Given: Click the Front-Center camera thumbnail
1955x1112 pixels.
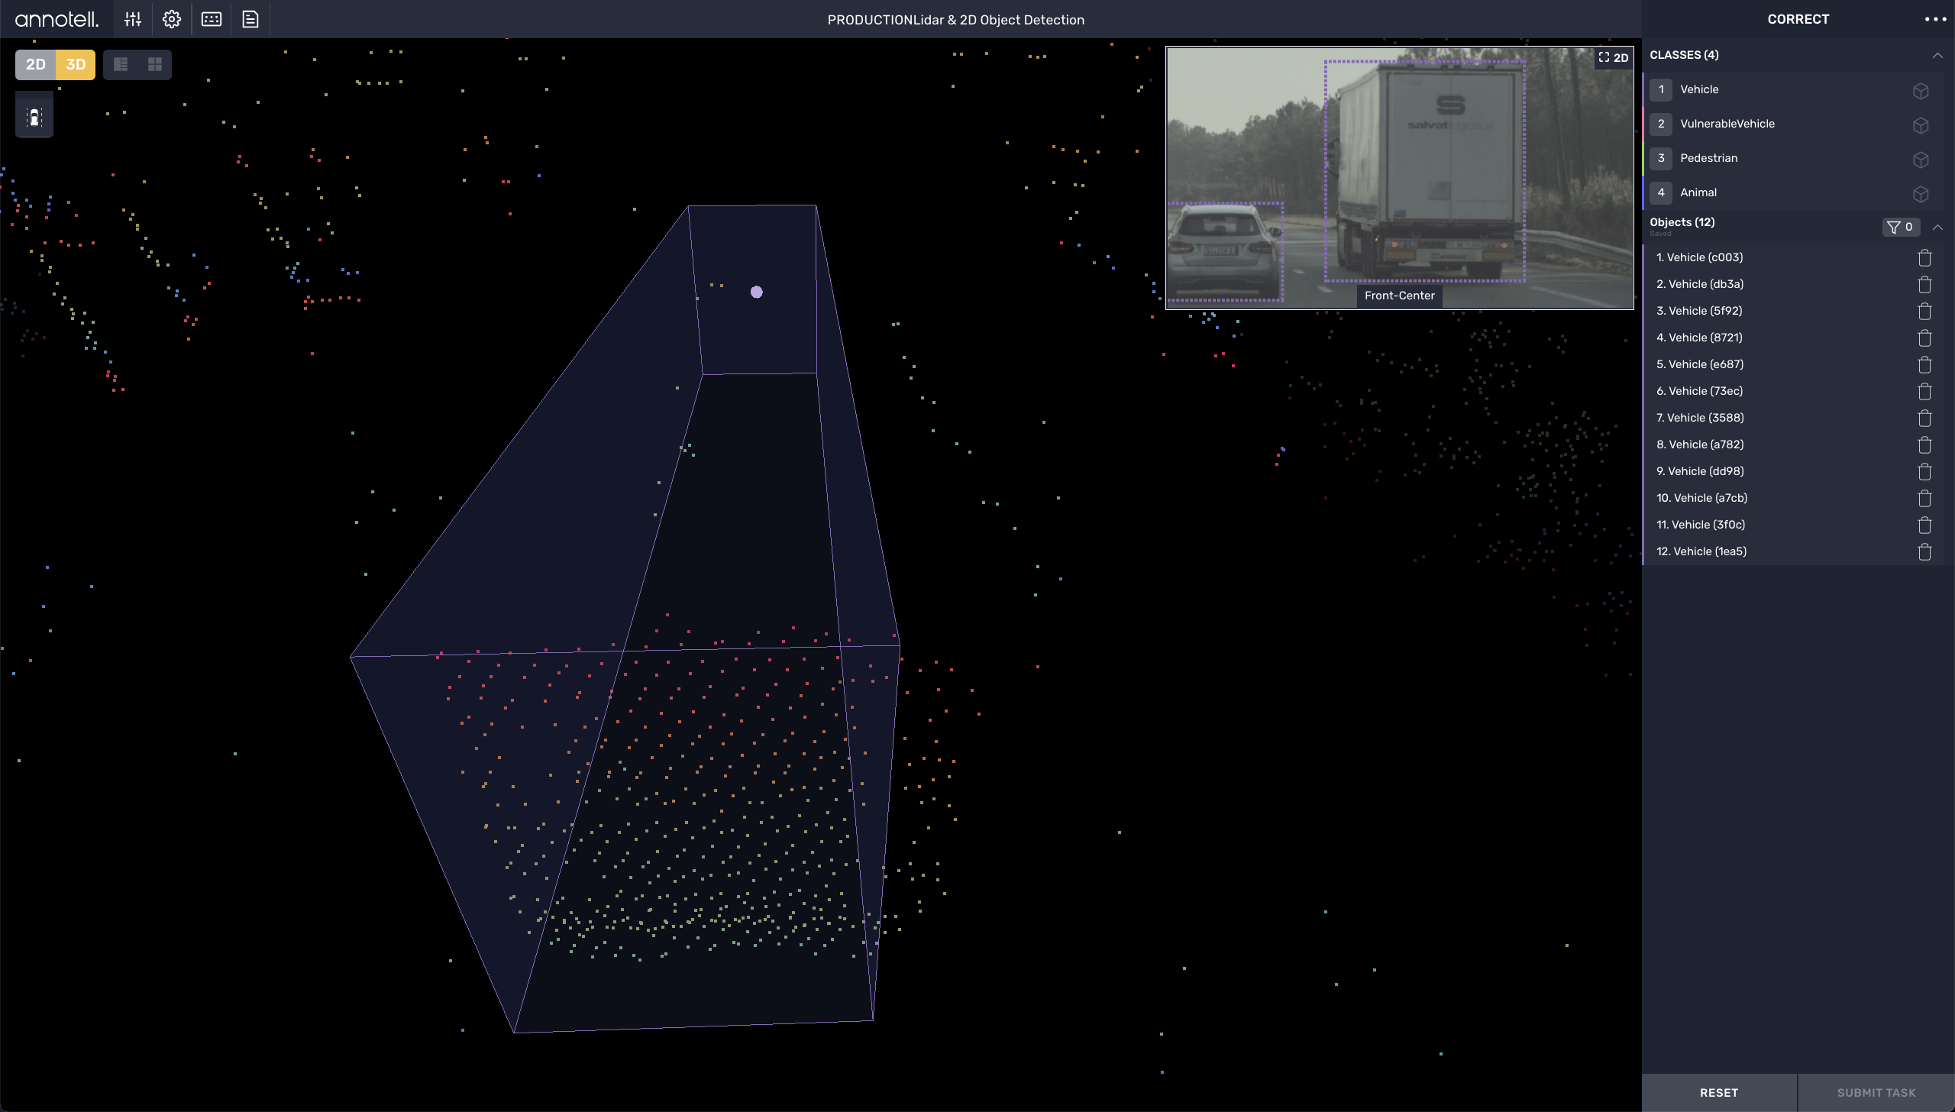Looking at the screenshot, I should pyautogui.click(x=1399, y=178).
